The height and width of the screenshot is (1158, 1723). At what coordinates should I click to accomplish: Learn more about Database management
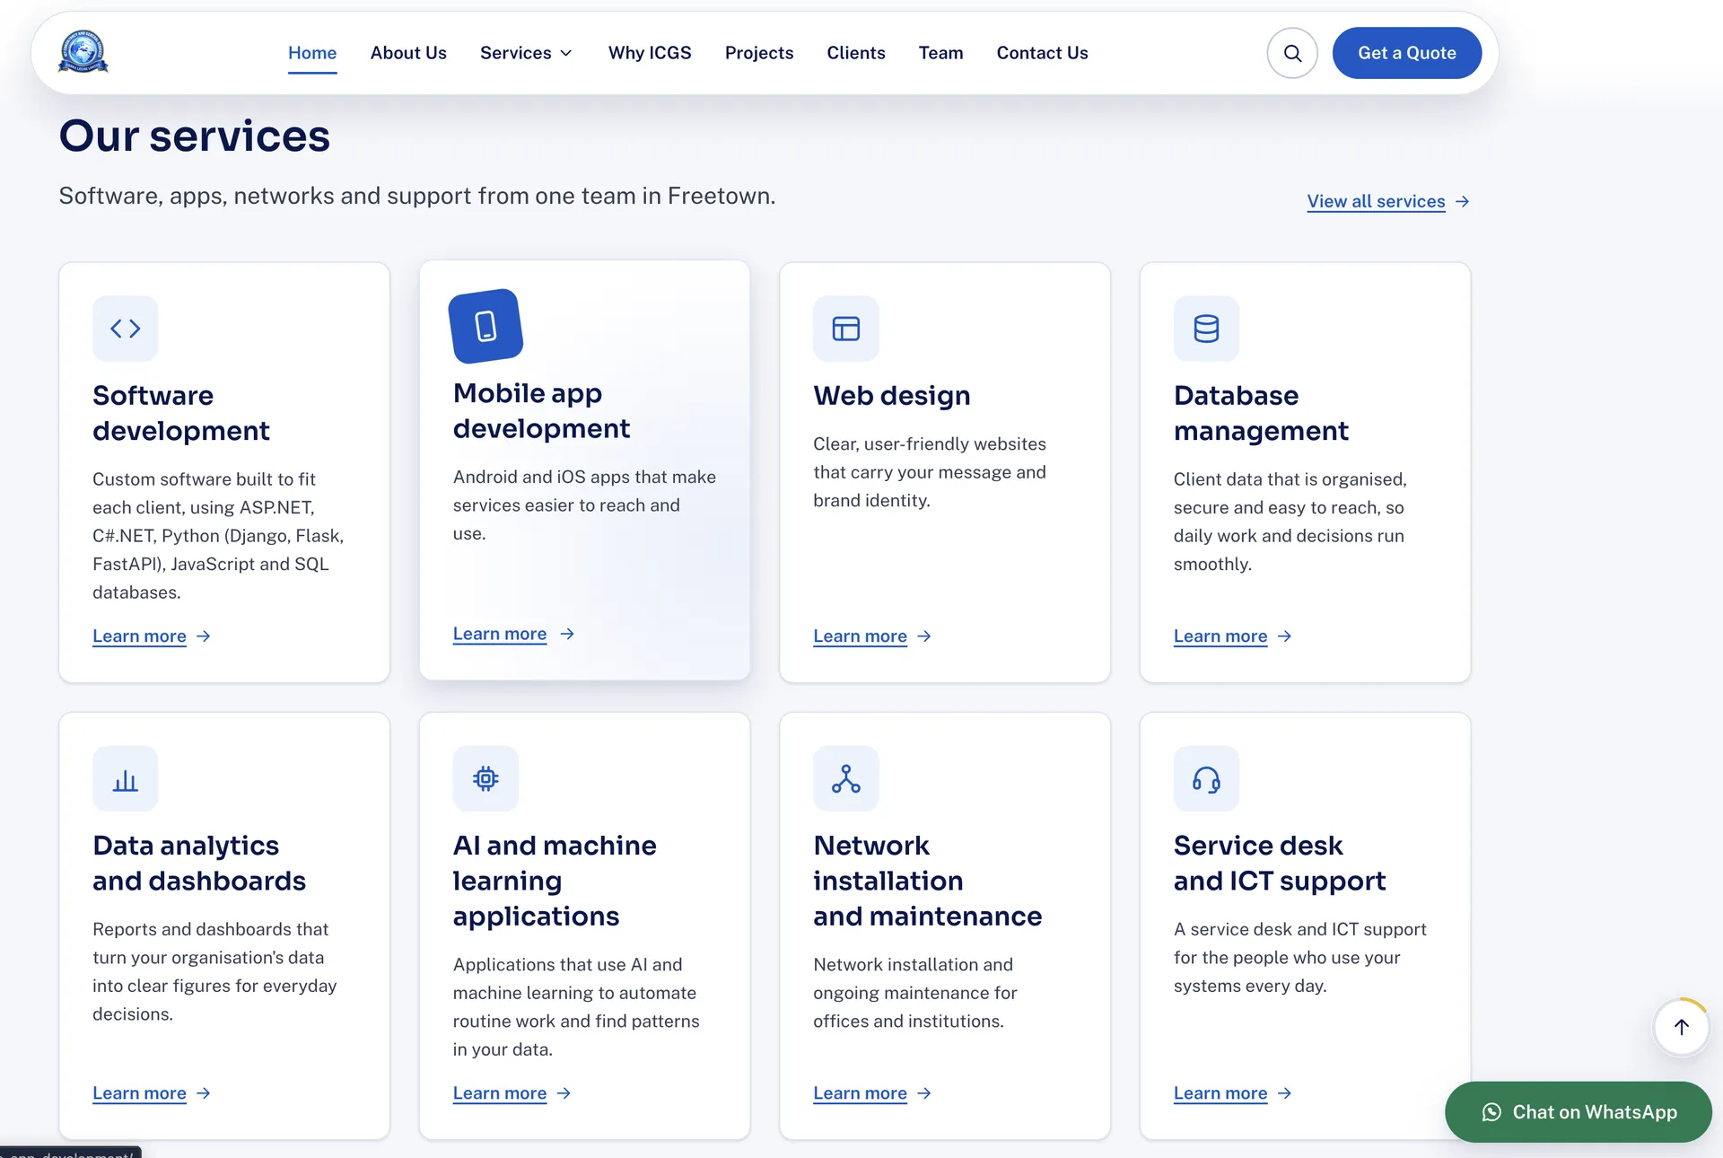coord(1233,636)
